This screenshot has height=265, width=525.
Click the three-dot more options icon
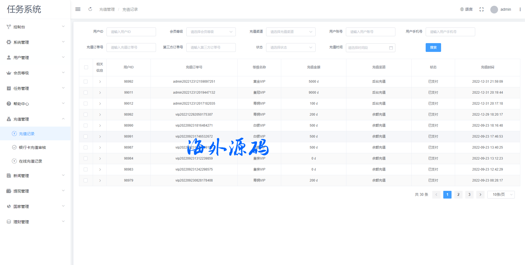(520, 9)
